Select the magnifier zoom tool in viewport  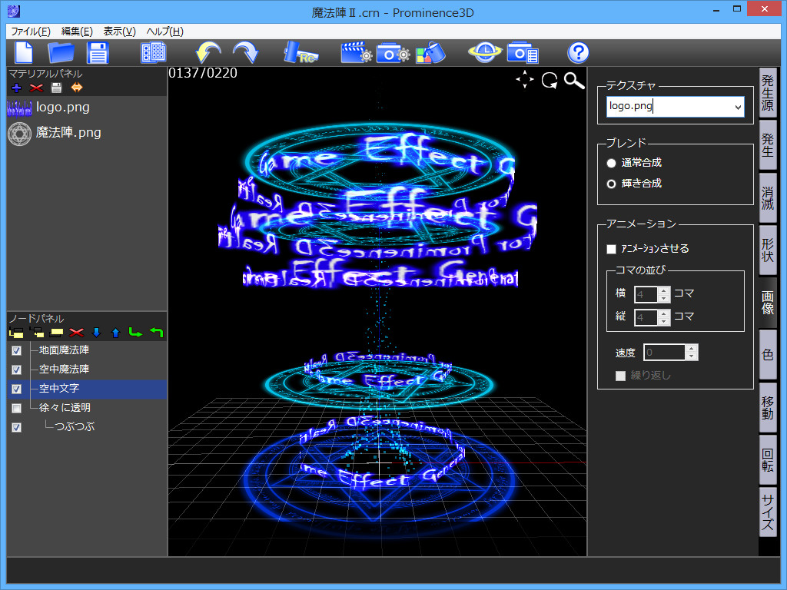[x=574, y=80]
